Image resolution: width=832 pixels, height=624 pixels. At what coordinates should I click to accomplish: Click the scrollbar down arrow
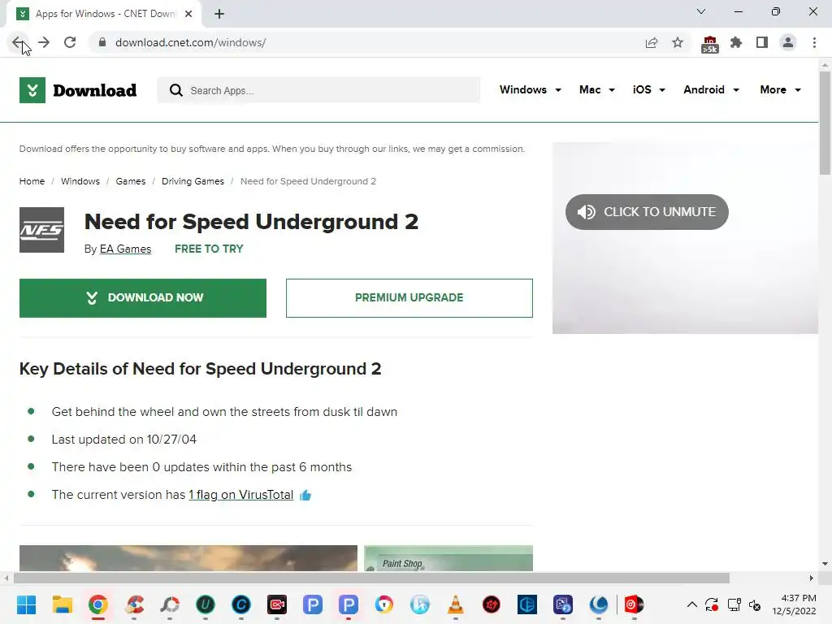tap(825, 564)
